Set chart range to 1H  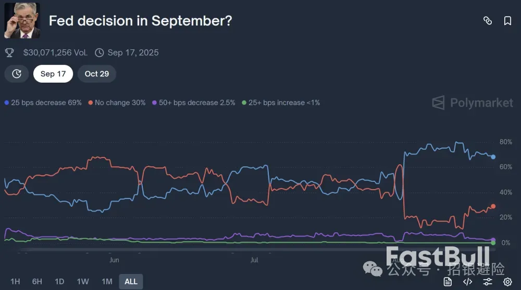(x=15, y=282)
